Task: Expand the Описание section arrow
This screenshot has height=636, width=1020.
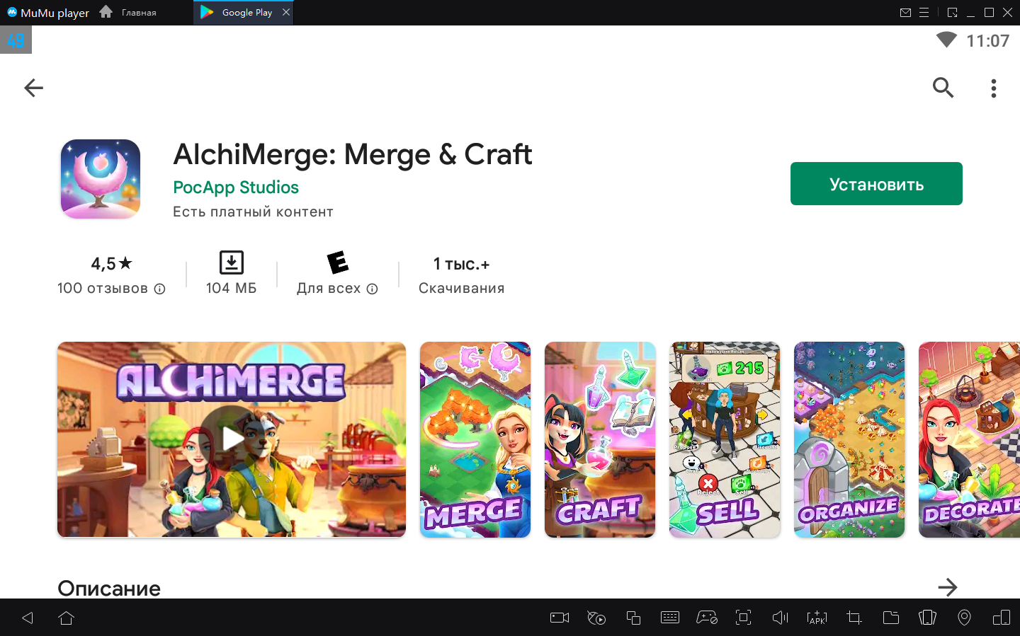Action: point(947,587)
